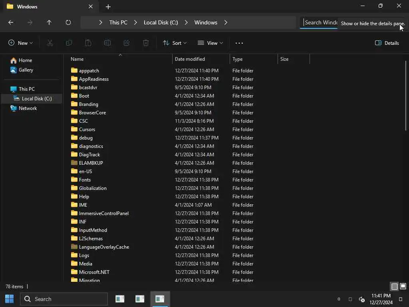Expand chevron after Windows breadcrumb
Viewport: 409px width, 307px height.
(226, 22)
